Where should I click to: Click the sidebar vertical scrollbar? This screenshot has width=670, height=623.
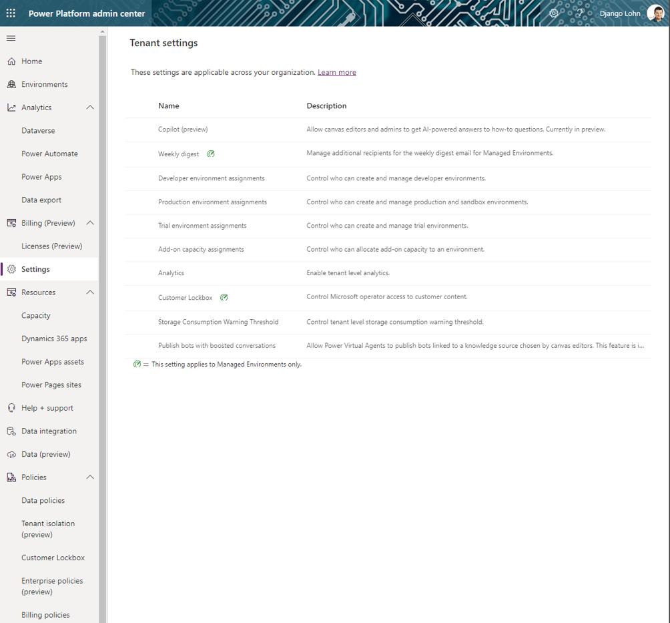pyautogui.click(x=103, y=329)
